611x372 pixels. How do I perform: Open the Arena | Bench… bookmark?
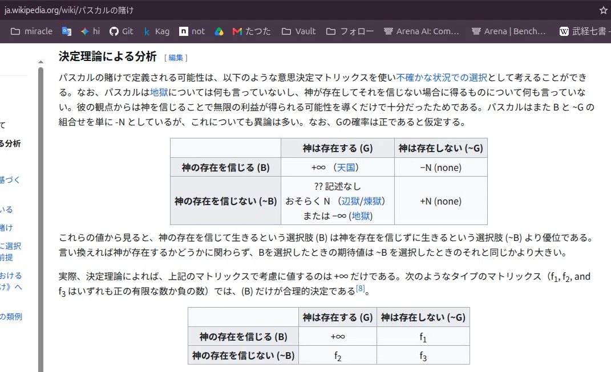(508, 31)
